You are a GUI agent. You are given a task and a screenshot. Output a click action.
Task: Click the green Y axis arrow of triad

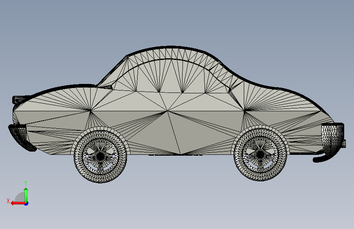coord(26,196)
